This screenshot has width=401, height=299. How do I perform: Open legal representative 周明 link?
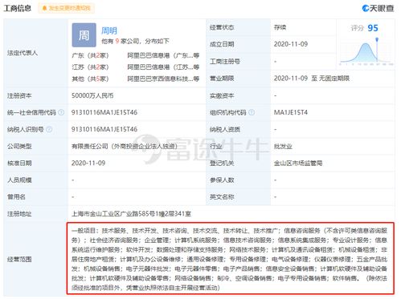pyautogui.click(x=109, y=30)
